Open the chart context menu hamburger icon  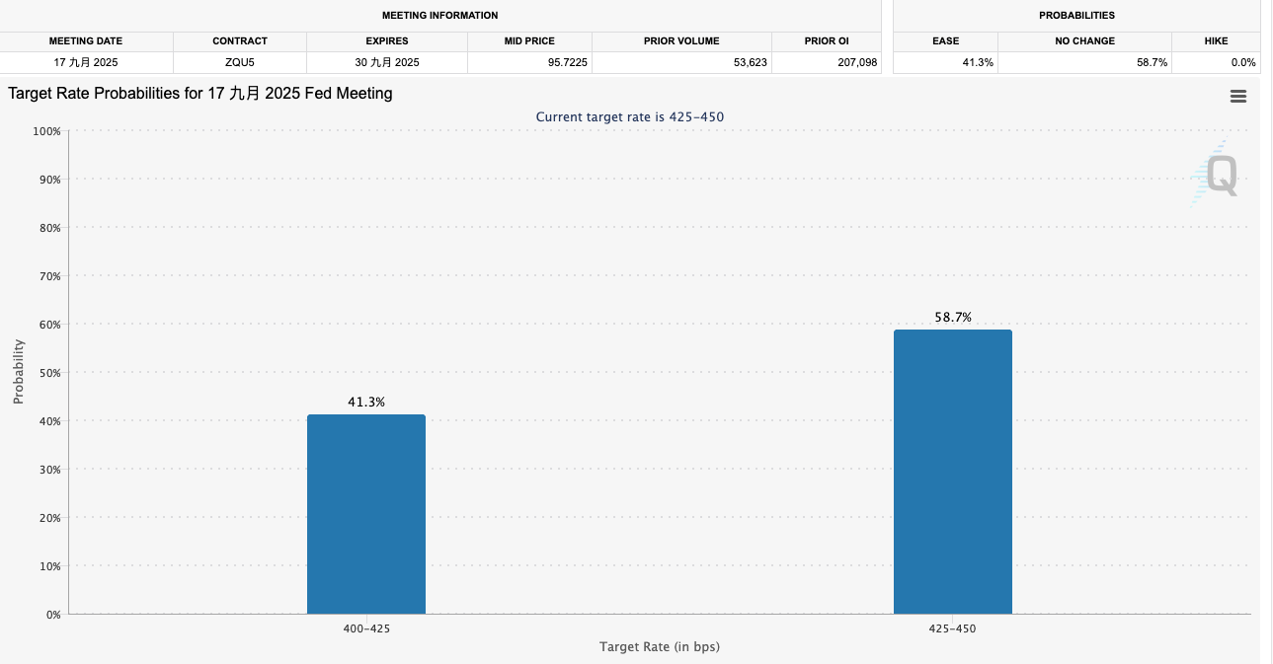(x=1237, y=96)
